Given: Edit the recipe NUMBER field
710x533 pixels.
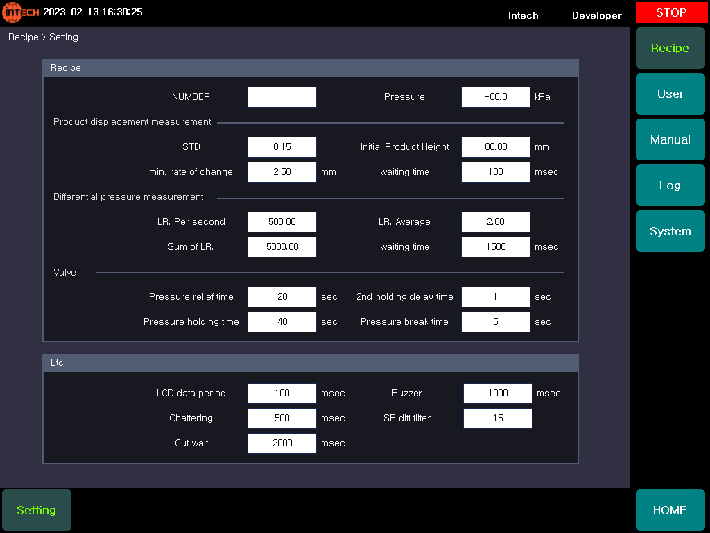Looking at the screenshot, I should pyautogui.click(x=282, y=97).
